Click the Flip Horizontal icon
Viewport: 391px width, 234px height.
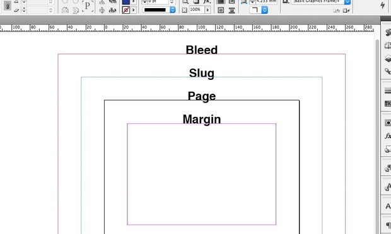coord(65,10)
